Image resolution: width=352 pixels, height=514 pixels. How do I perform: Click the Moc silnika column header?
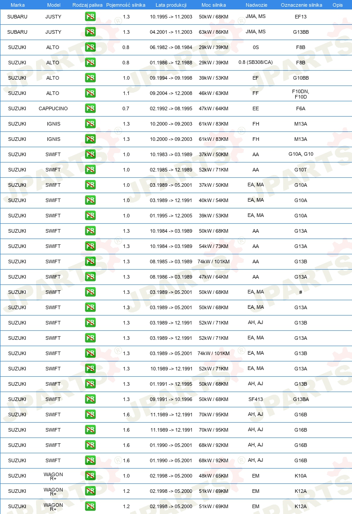(214, 5)
